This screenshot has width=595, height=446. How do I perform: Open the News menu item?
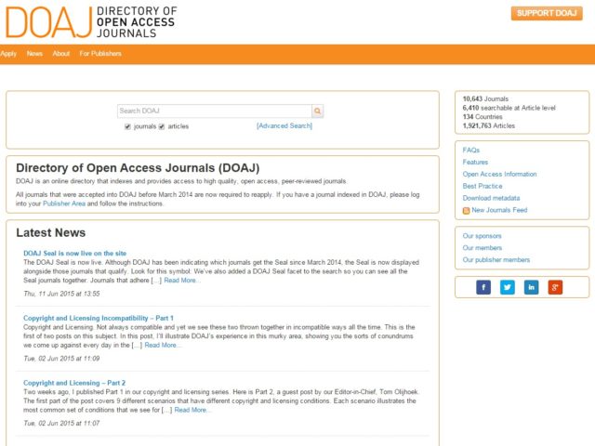[x=34, y=54]
